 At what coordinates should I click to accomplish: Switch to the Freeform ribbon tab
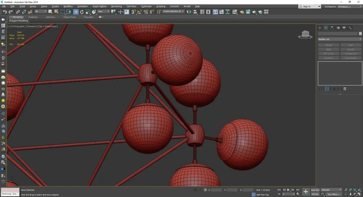(x=33, y=17)
